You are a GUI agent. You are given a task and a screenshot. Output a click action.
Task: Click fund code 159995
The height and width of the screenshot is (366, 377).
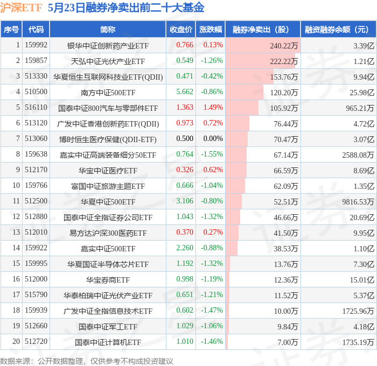coord(36,264)
